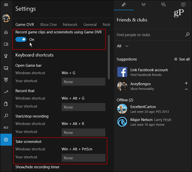Click Major Nelson avatar thumbnail
This screenshot has height=172, width=192.
click(122, 122)
